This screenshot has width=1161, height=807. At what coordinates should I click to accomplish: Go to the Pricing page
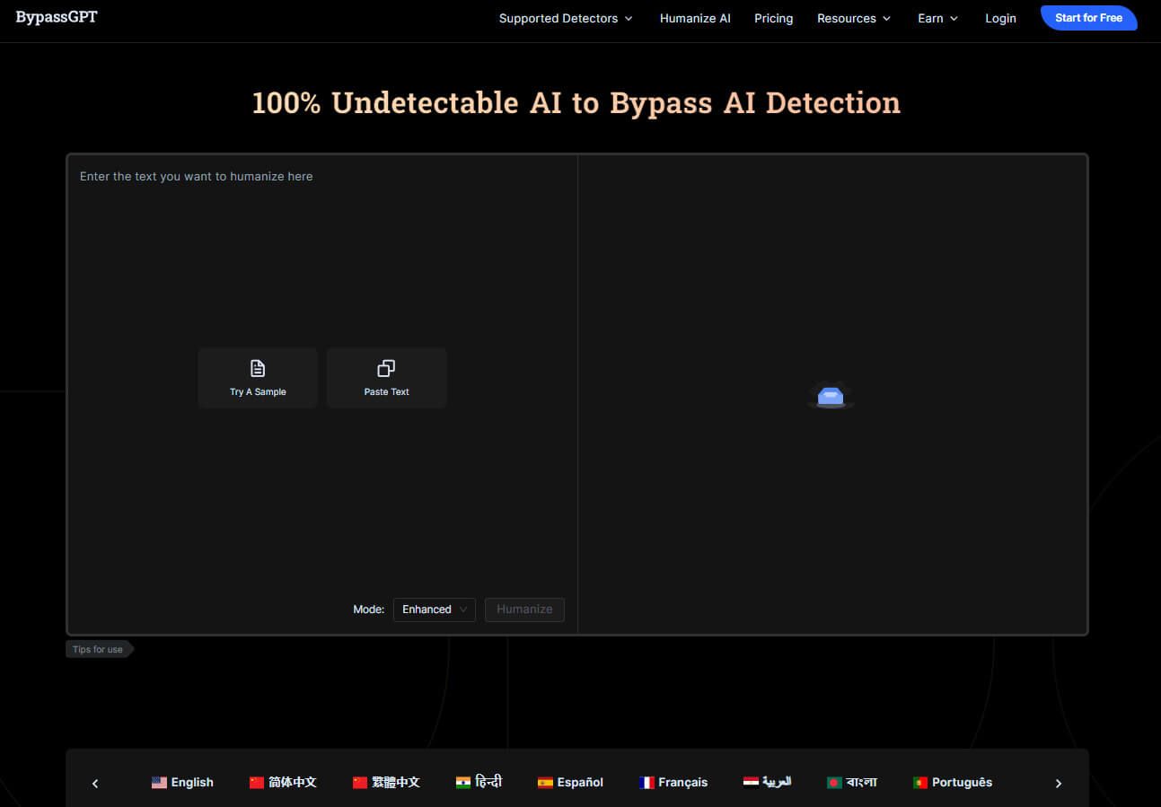pyautogui.click(x=773, y=18)
